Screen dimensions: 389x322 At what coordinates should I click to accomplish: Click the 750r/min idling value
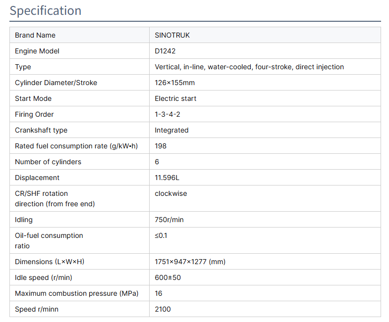169,219
